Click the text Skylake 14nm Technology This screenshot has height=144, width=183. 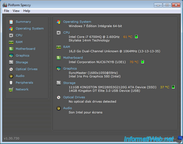point(89,41)
